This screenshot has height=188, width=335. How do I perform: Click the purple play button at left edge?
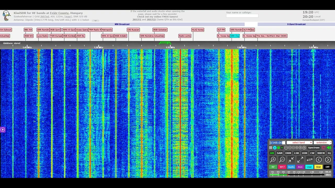[x=3, y=130]
